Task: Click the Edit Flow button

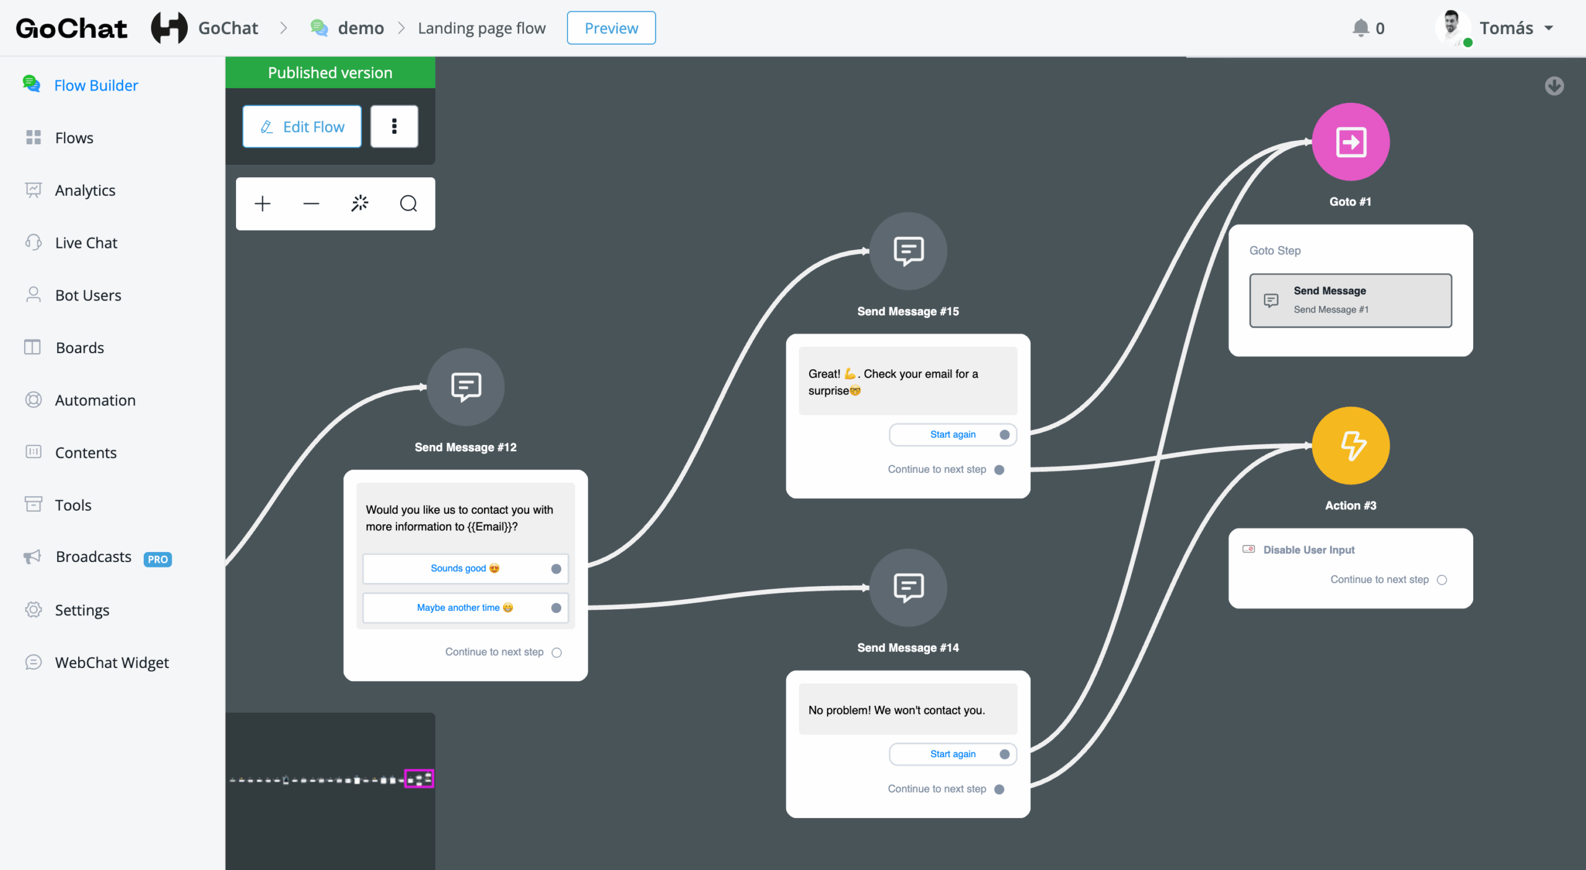Action: [x=302, y=126]
